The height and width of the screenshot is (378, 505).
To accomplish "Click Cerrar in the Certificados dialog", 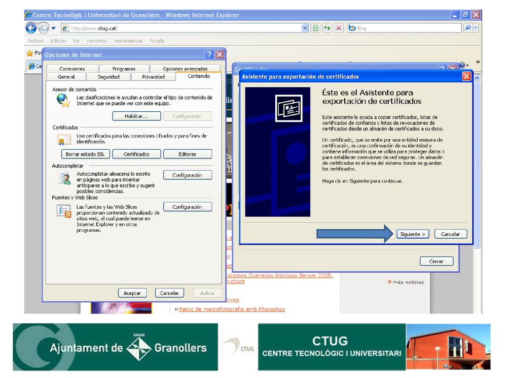I will pos(436,261).
